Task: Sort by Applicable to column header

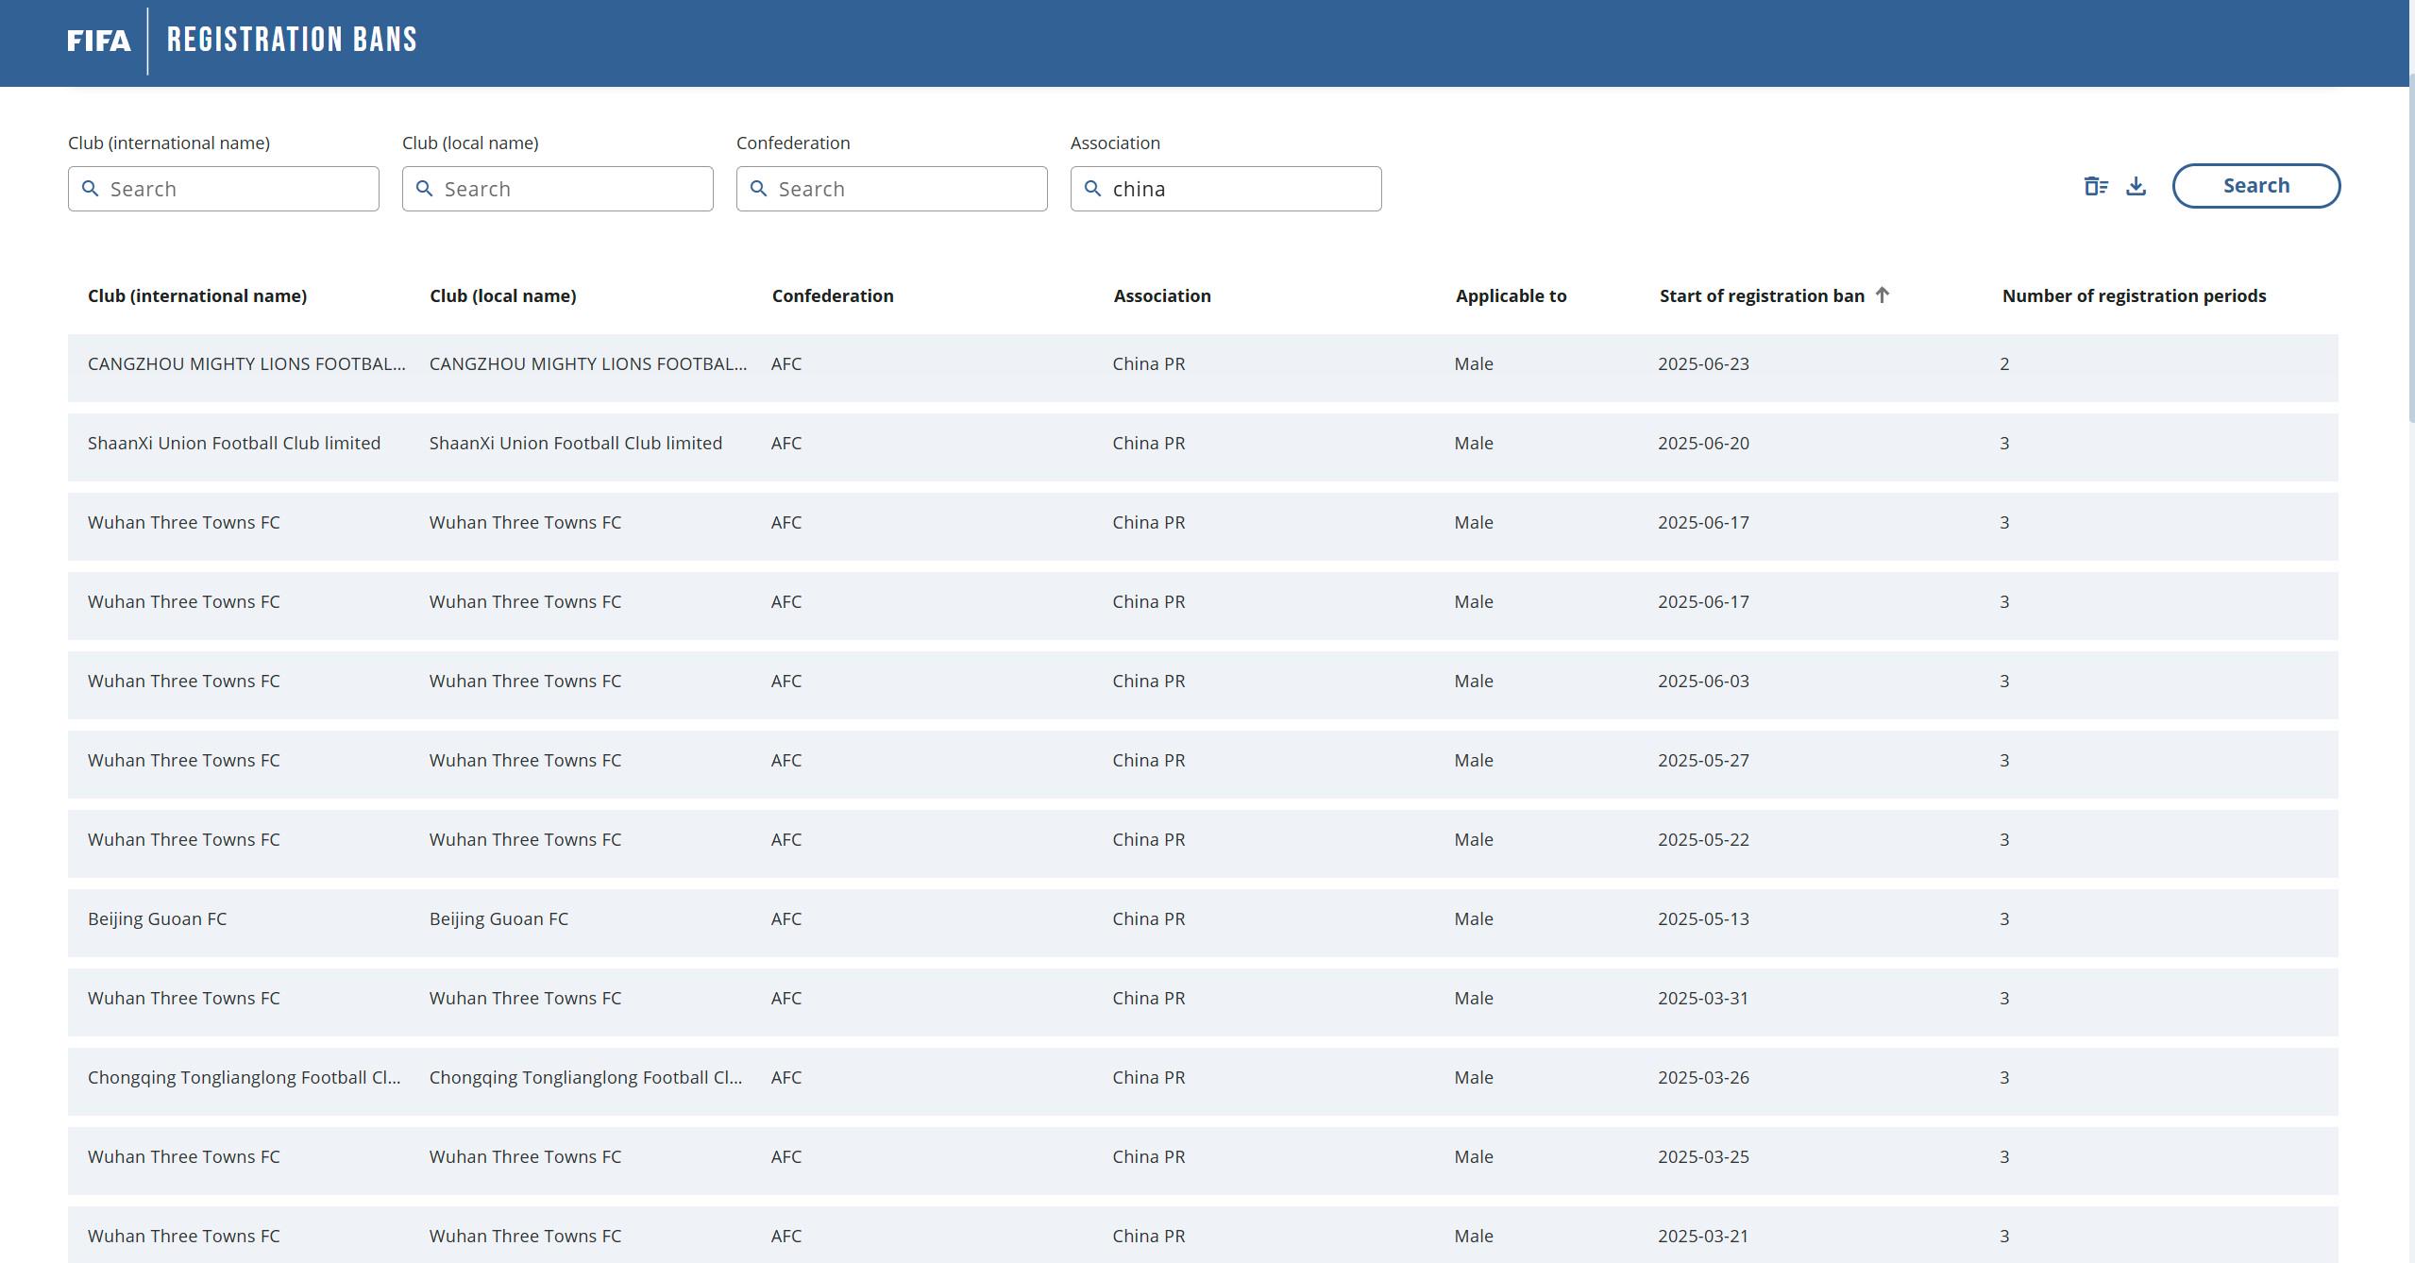Action: [x=1510, y=296]
